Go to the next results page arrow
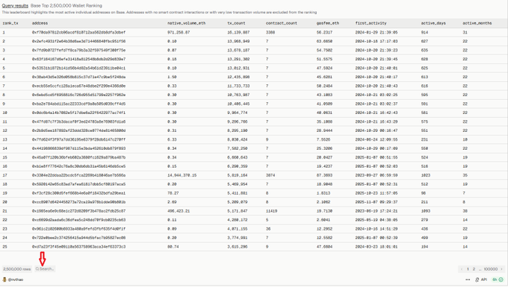 tap(501, 269)
